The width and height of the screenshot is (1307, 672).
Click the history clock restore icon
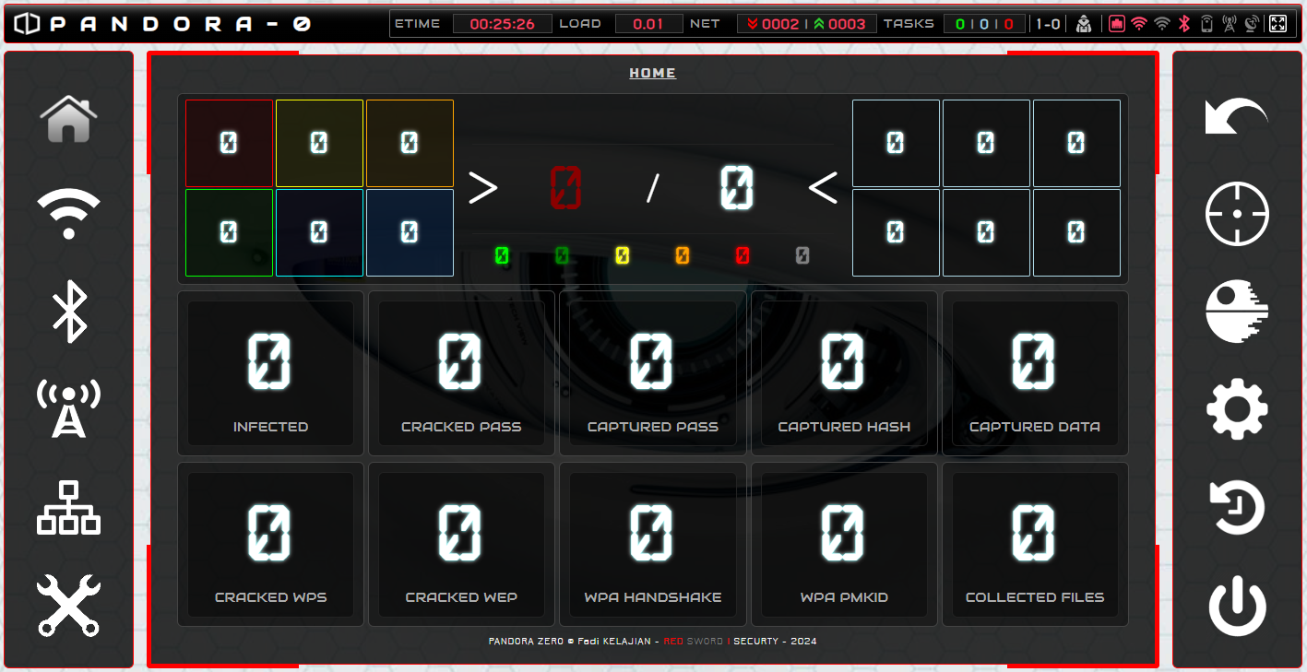(1237, 508)
